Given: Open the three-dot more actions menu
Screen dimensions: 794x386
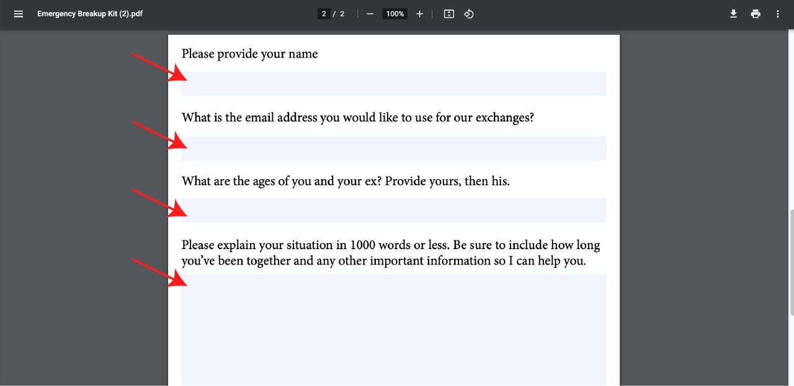Looking at the screenshot, I should [x=778, y=14].
